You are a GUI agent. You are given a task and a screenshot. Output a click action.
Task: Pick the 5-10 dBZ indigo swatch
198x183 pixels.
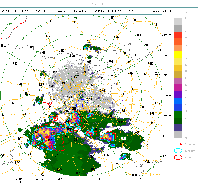(x=178, y=128)
